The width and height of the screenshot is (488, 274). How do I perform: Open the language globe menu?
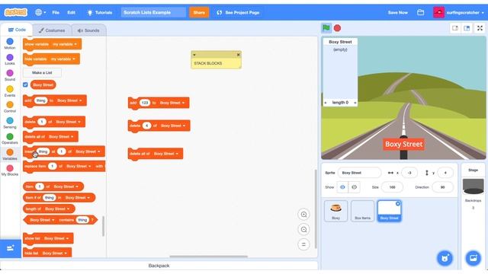[40, 12]
